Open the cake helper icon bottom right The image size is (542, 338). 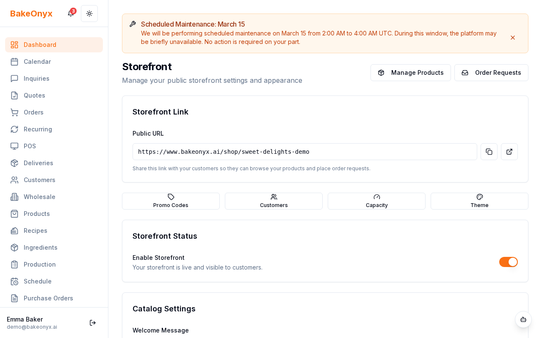pos(523,320)
